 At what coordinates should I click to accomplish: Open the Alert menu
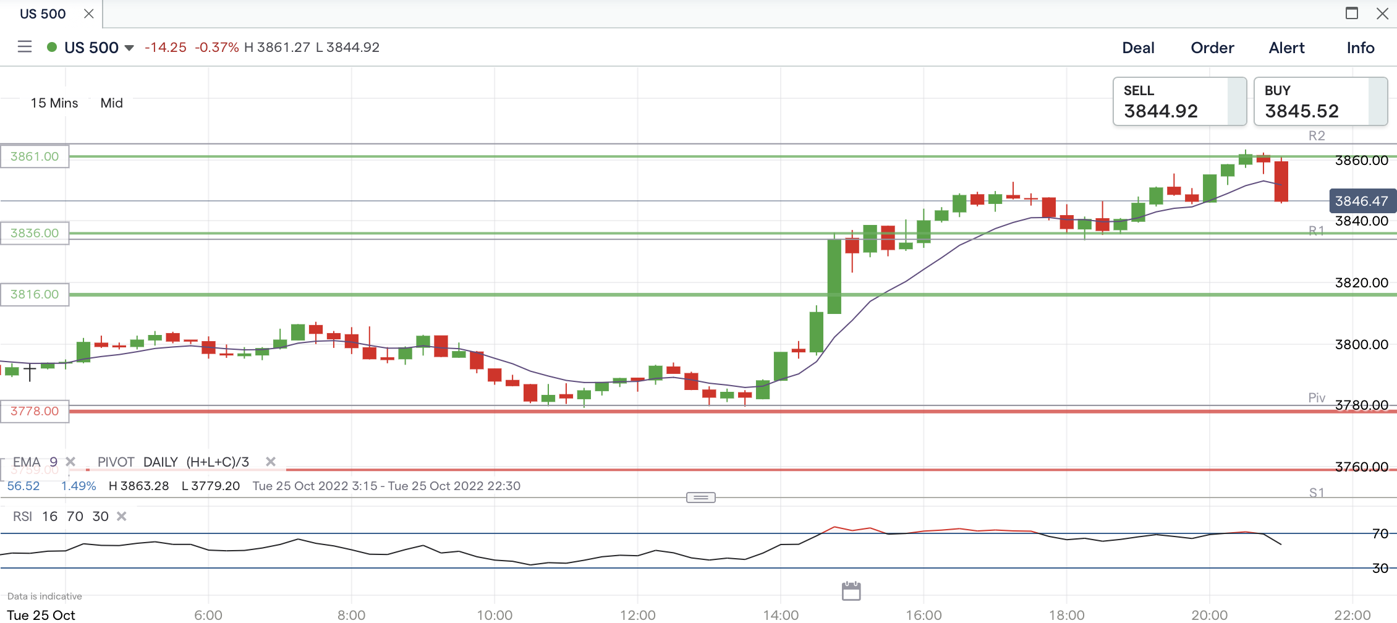coord(1286,48)
